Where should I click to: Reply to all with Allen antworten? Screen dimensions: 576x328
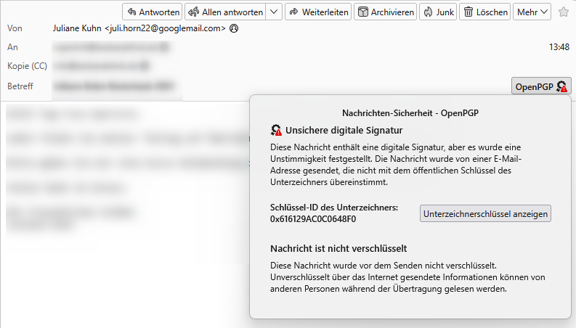[224, 12]
